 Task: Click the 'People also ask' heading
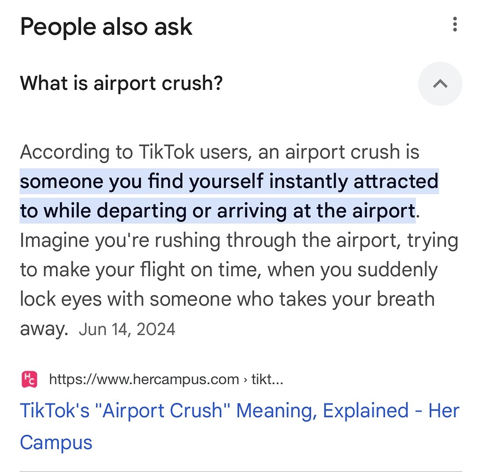(106, 27)
